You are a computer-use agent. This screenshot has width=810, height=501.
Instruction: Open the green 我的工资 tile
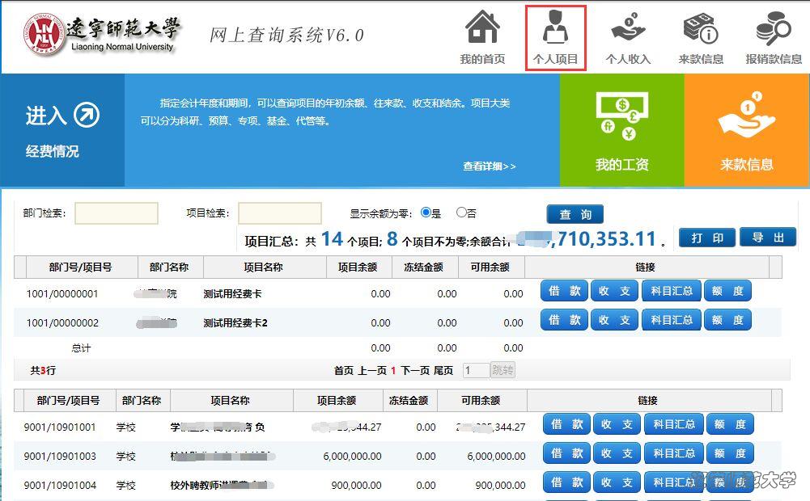[621, 130]
